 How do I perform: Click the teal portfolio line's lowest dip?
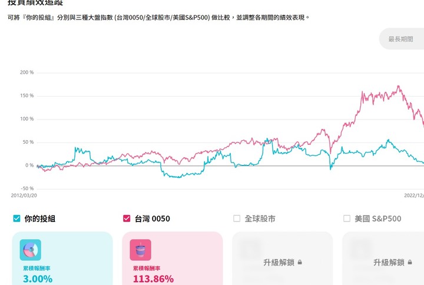tap(178, 177)
